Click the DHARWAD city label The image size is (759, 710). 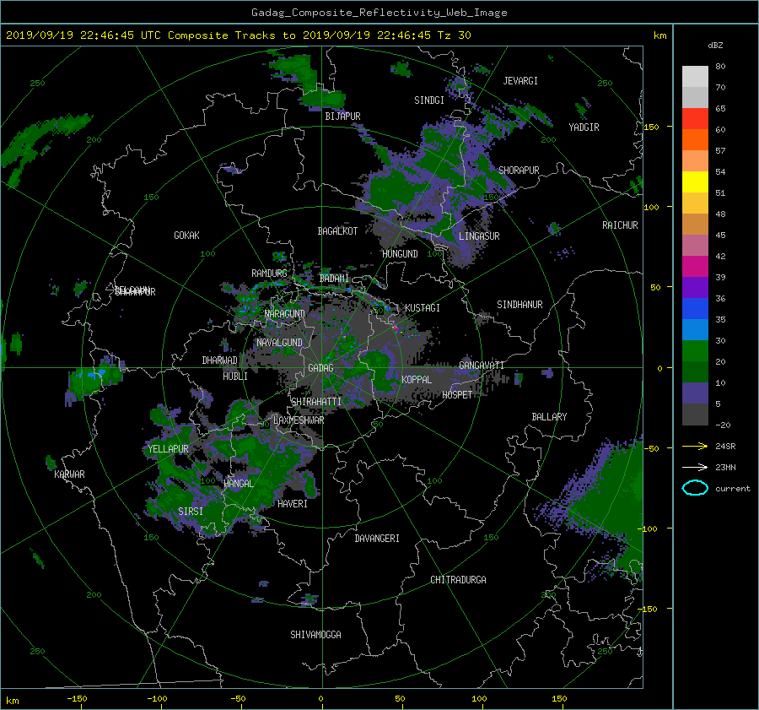pos(219,360)
